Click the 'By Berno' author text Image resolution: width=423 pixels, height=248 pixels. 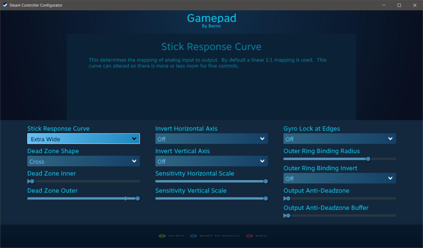click(x=211, y=26)
